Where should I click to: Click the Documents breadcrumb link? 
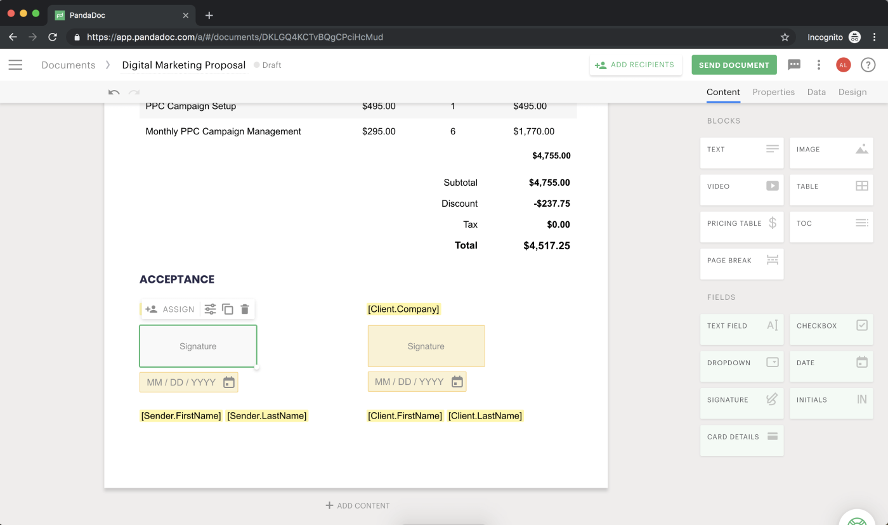tap(69, 65)
